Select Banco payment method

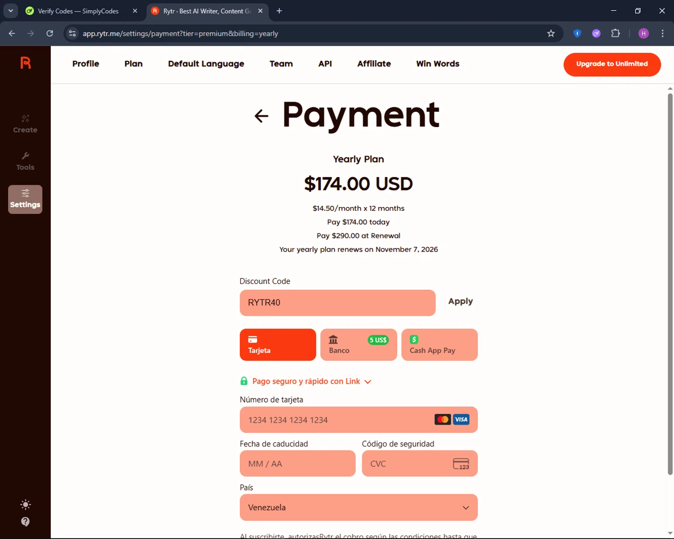tap(359, 345)
